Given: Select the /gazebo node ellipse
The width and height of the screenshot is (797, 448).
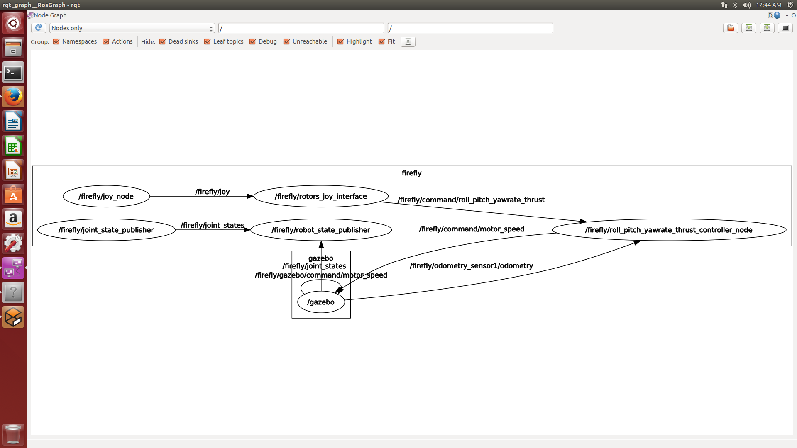Looking at the screenshot, I should coord(321,302).
